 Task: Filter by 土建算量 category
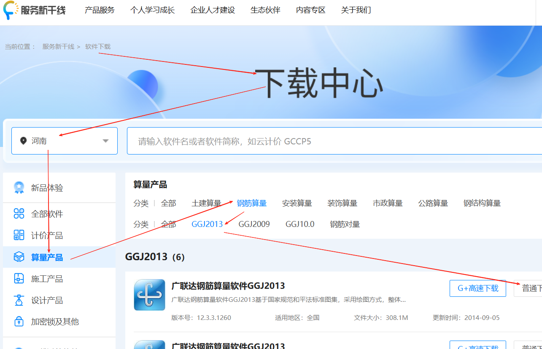click(x=206, y=203)
